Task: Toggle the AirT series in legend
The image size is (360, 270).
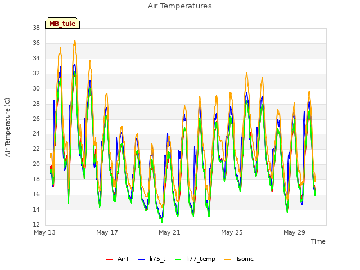Action: [118, 259]
